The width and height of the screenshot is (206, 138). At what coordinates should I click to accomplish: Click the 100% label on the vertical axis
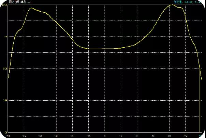click(5, 5)
